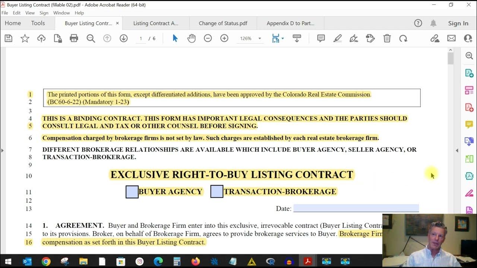Open page display scroll options
The height and width of the screenshot is (268, 477).
[297, 38]
